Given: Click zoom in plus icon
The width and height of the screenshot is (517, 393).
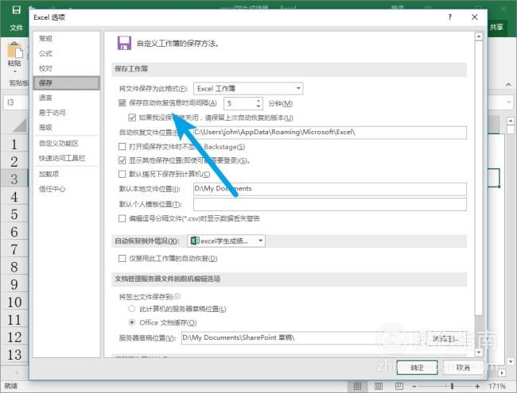Looking at the screenshot, I should [477, 386].
